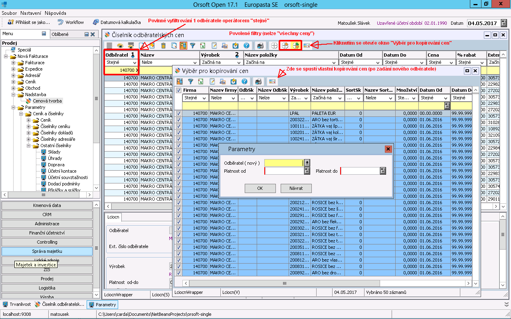Click the start price copying icon in copy window

272,81
